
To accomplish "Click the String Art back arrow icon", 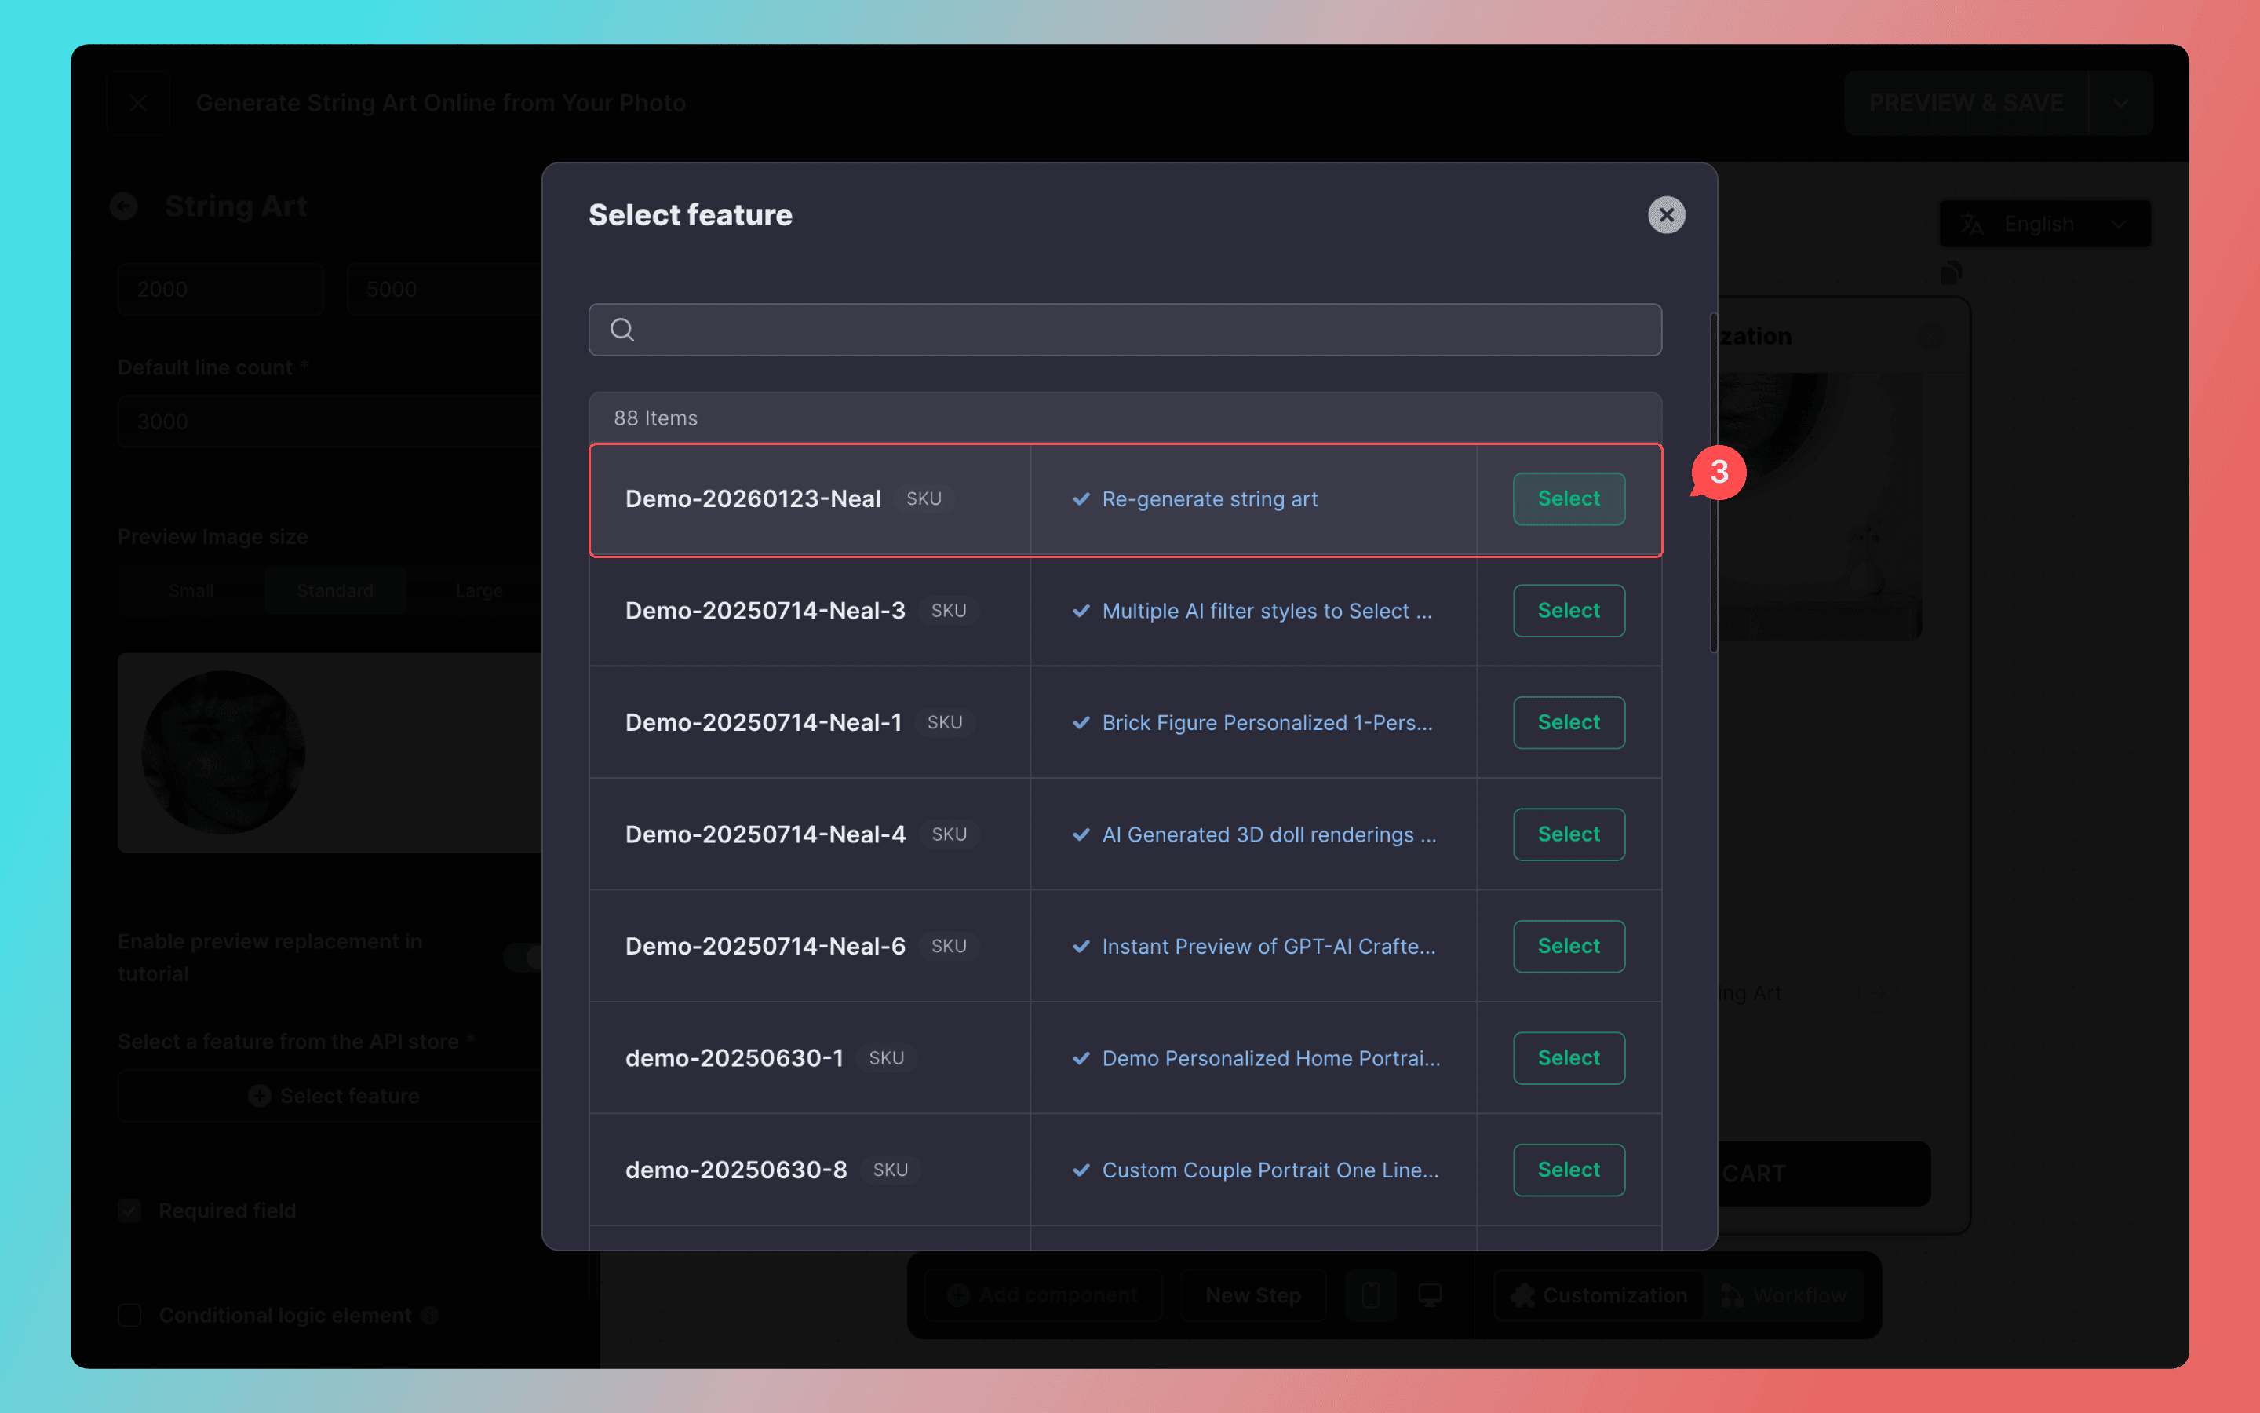I will tap(123, 206).
